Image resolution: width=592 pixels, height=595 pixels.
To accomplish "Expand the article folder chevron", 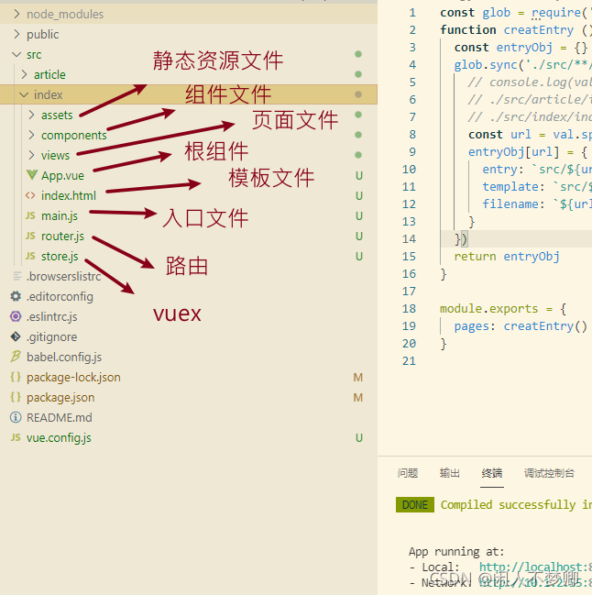I will coord(24,74).
